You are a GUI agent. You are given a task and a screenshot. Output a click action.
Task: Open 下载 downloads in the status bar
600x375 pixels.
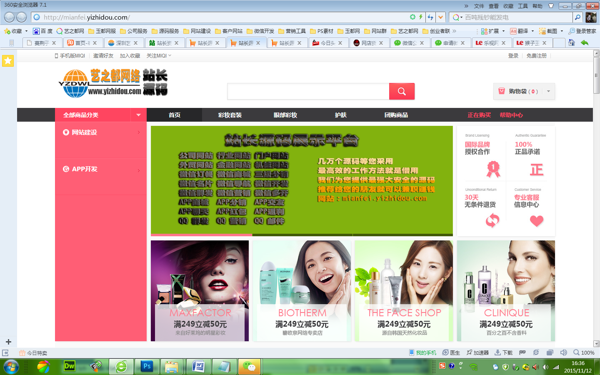(503, 352)
